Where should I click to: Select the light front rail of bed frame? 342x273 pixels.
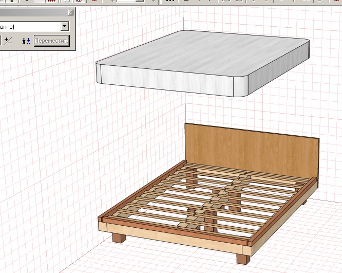(x=175, y=238)
